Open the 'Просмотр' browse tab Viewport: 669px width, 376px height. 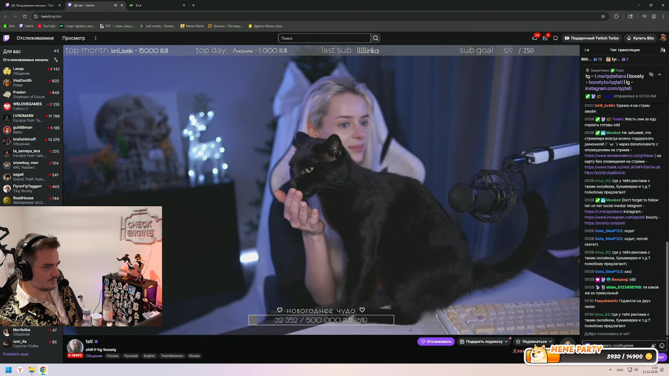pyautogui.click(x=74, y=38)
